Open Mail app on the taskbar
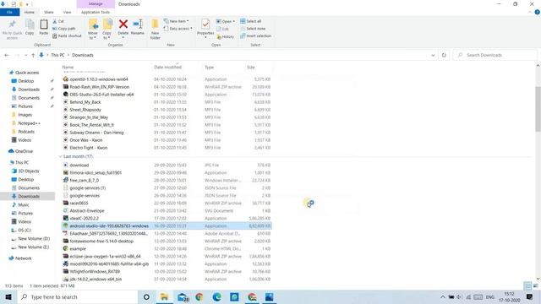Image resolution: width=541 pixels, height=304 pixels. (183, 296)
